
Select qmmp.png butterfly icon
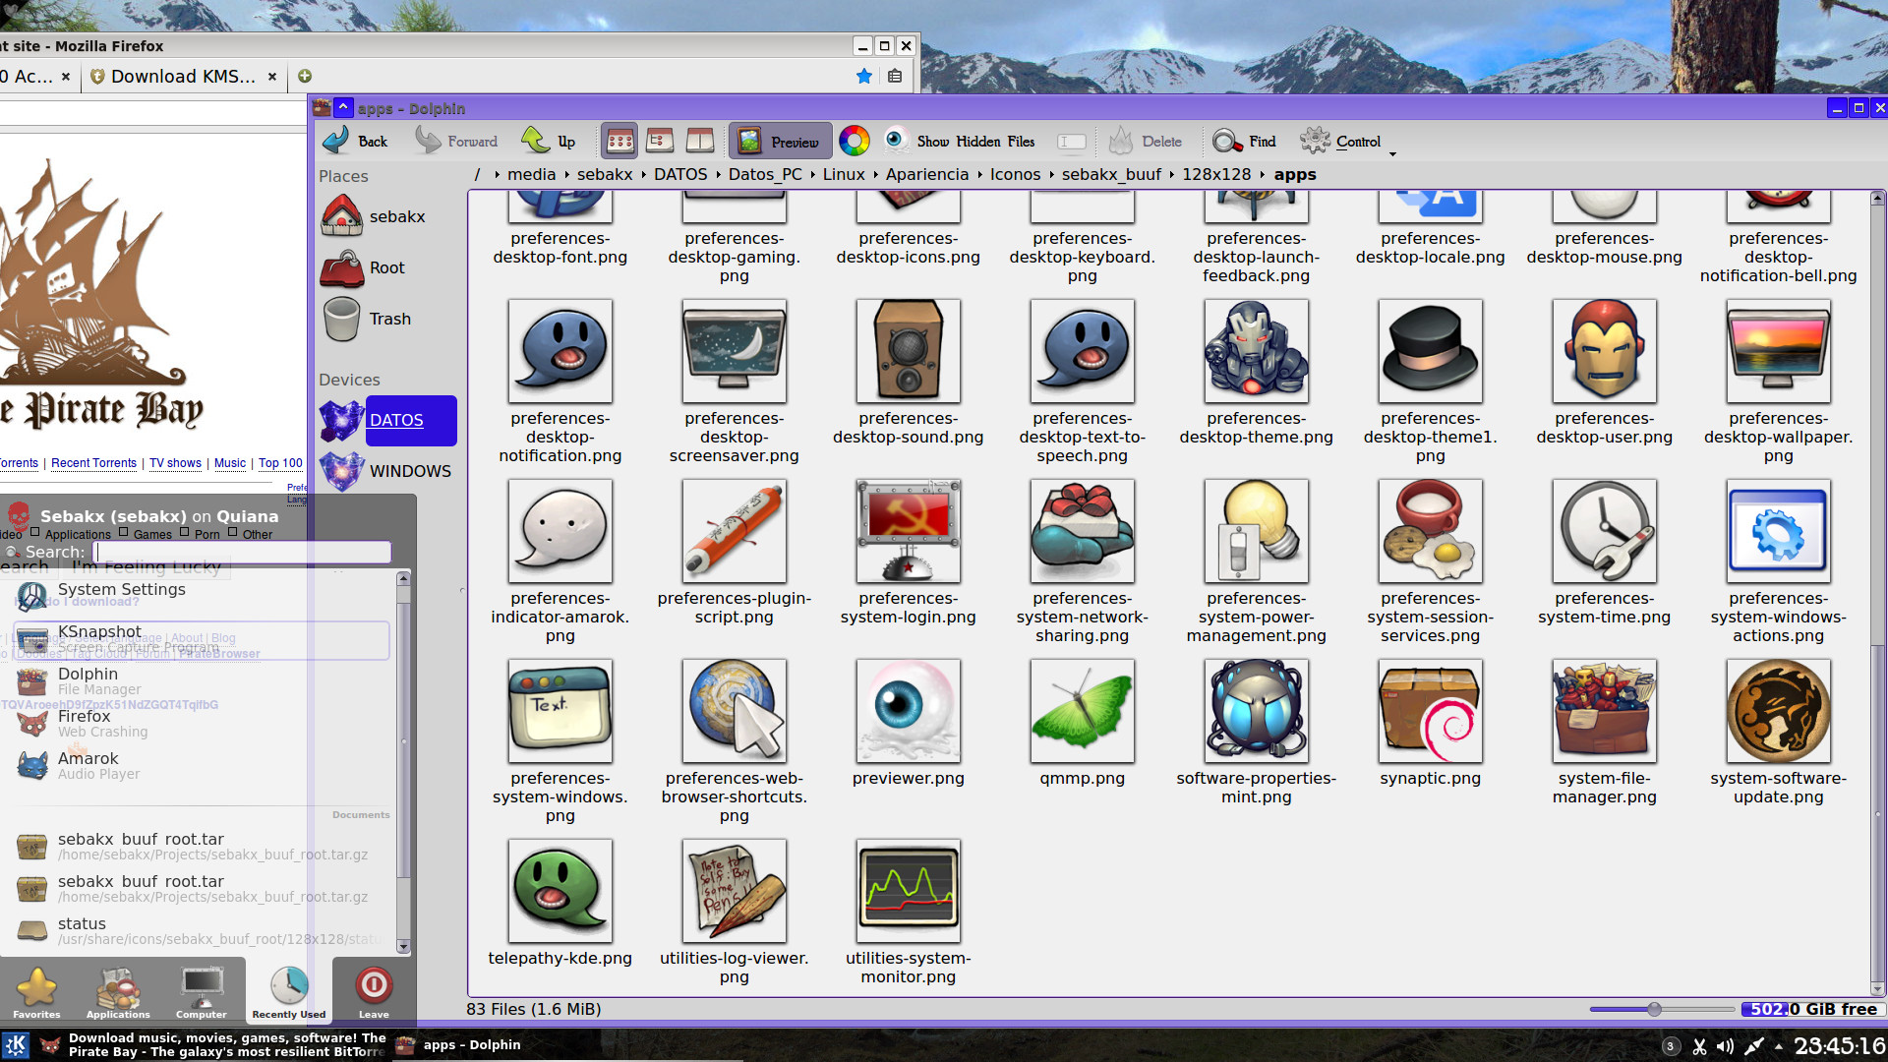pos(1082,711)
